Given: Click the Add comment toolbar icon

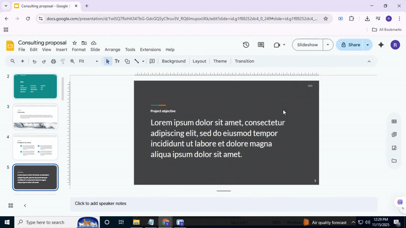Looking at the screenshot, I should (152, 61).
